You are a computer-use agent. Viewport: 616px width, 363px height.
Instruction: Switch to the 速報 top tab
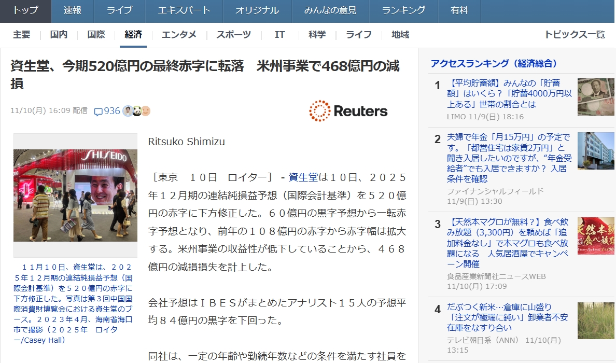[x=73, y=10]
